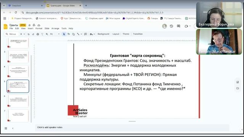Click the Background button
The width and height of the screenshot is (244, 137).
pyautogui.click(x=103, y=34)
